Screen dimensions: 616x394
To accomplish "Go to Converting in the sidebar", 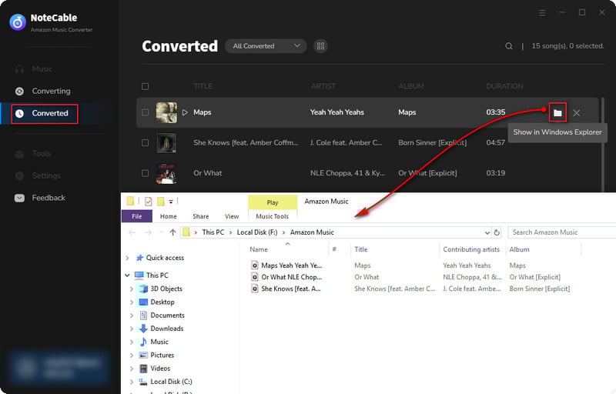I will (42, 91).
